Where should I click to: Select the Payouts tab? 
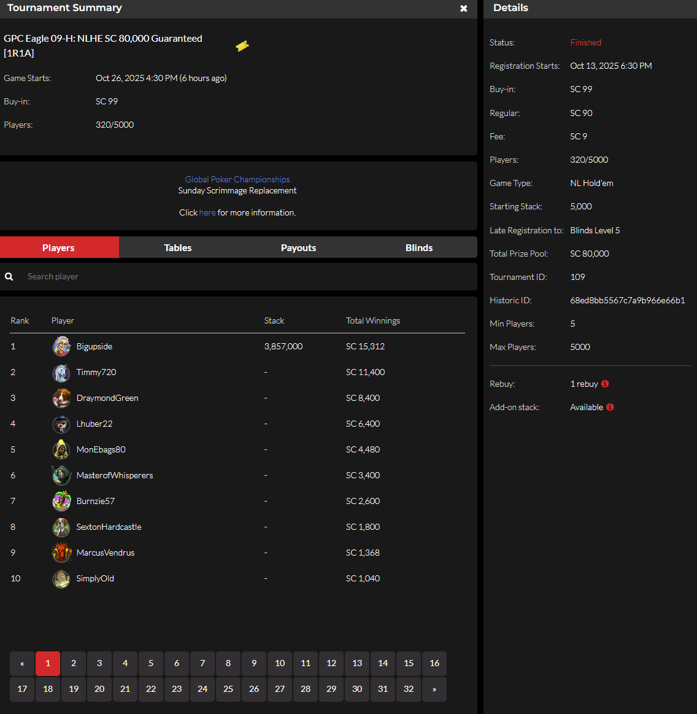coord(298,247)
